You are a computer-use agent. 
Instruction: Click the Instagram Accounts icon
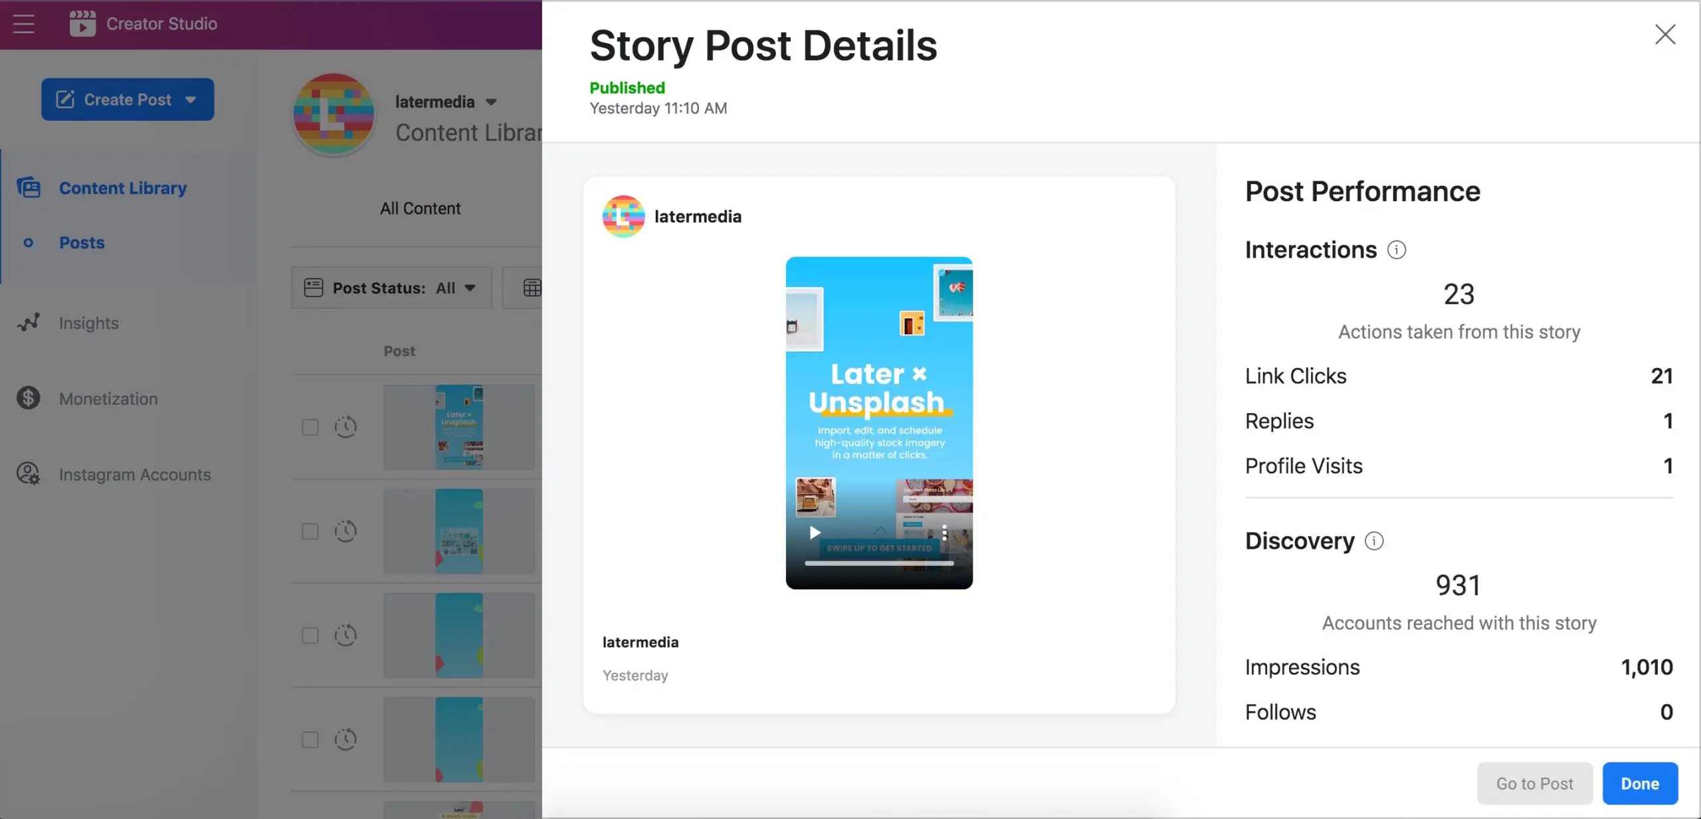pos(29,474)
